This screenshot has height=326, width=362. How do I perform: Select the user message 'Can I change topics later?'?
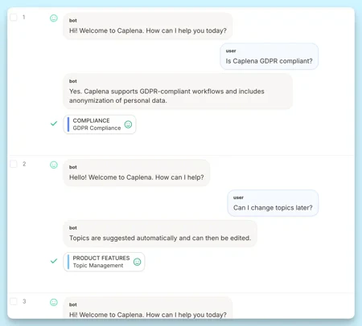[x=273, y=203]
